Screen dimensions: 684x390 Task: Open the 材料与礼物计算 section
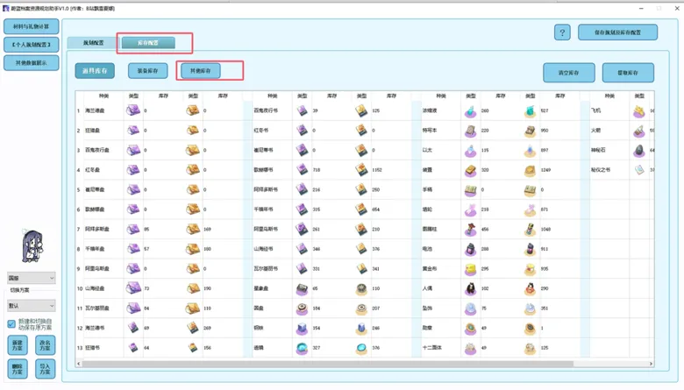[31, 26]
